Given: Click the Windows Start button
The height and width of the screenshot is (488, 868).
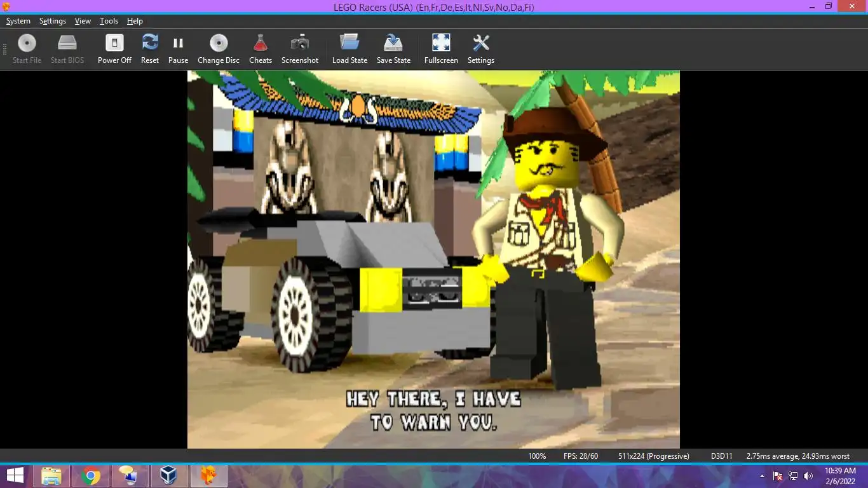Looking at the screenshot, I should coord(15,475).
